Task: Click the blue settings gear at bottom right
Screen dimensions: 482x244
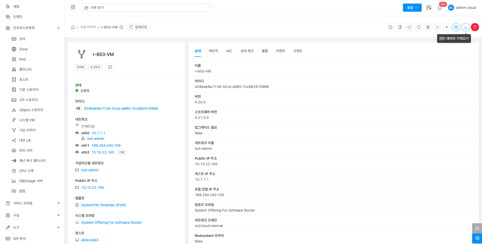Action: pyautogui.click(x=477, y=238)
